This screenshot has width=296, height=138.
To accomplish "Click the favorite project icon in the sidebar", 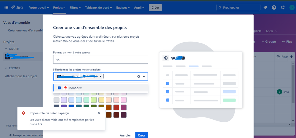I will point(8,57).
